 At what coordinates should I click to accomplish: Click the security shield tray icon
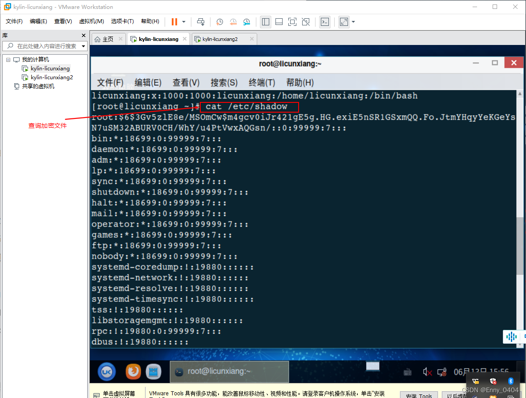[493, 381]
